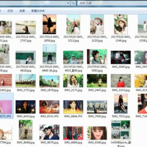Select thumbnail of IMG_0040.jpg
This screenshot has width=147, height=147.
pyautogui.click(x=121, y=57)
